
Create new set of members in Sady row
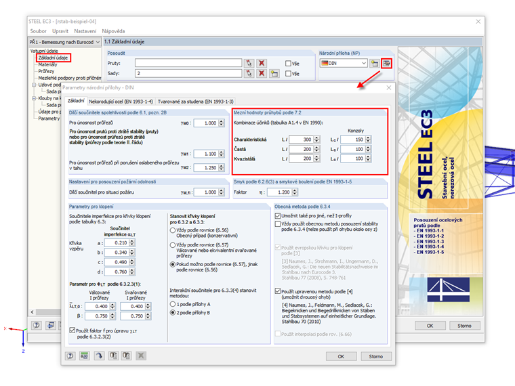click(274, 74)
